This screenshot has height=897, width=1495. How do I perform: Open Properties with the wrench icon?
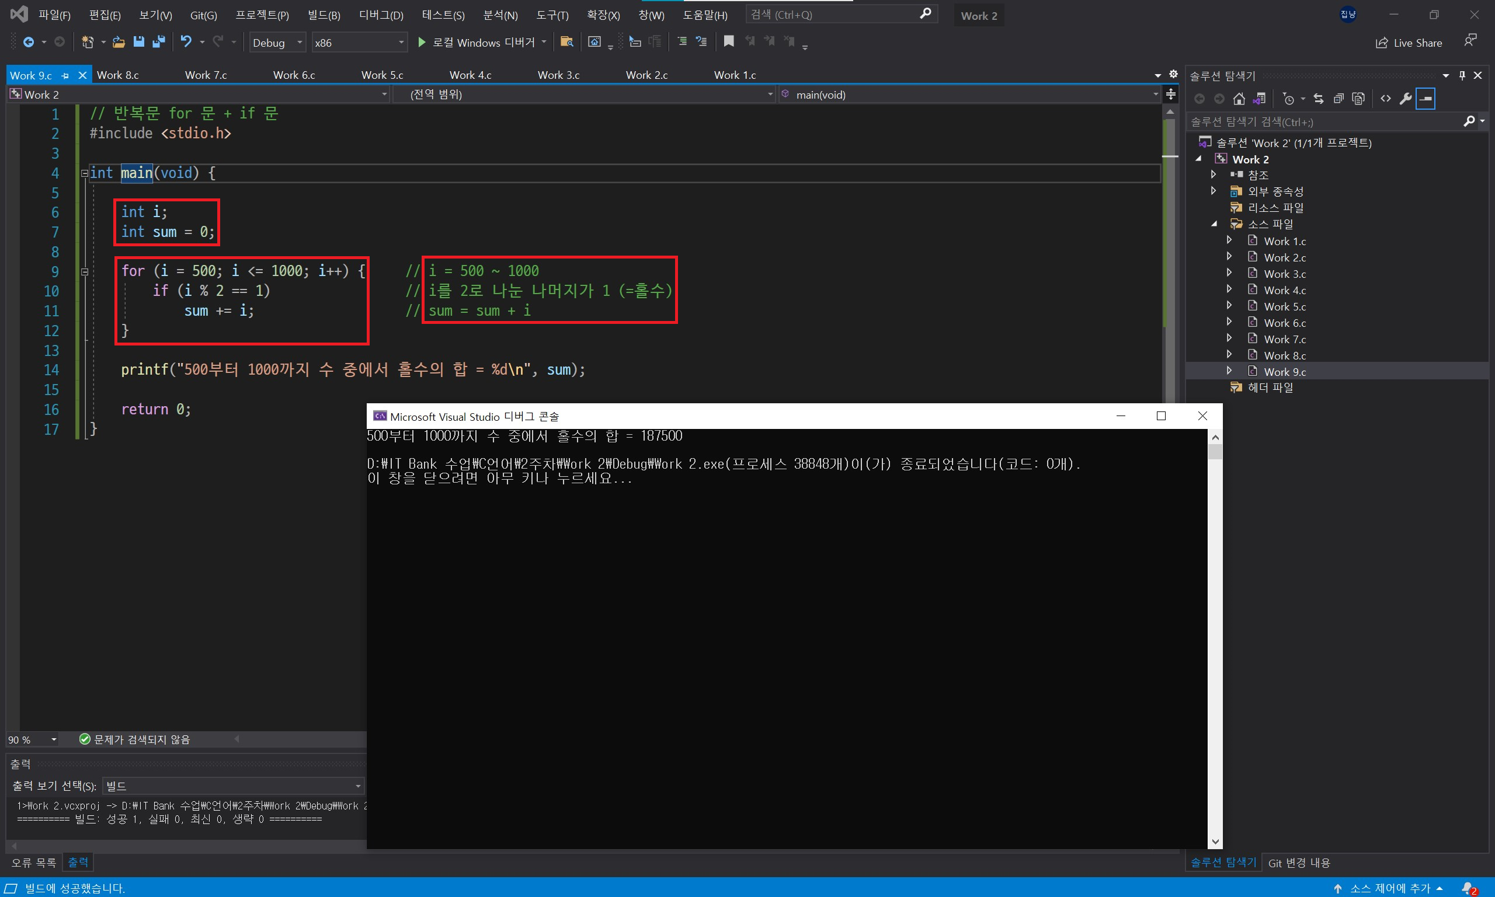coord(1406,99)
